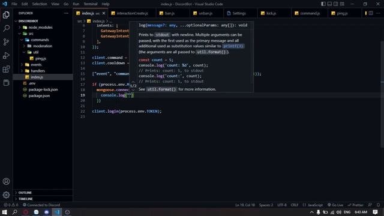Open the .env file
The width and height of the screenshot is (384, 216).
tap(43, 83)
